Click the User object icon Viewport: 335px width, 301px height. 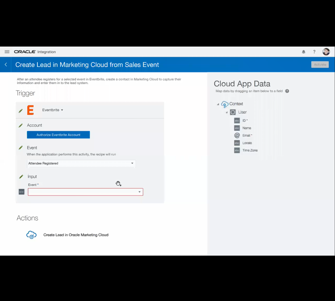(233, 112)
